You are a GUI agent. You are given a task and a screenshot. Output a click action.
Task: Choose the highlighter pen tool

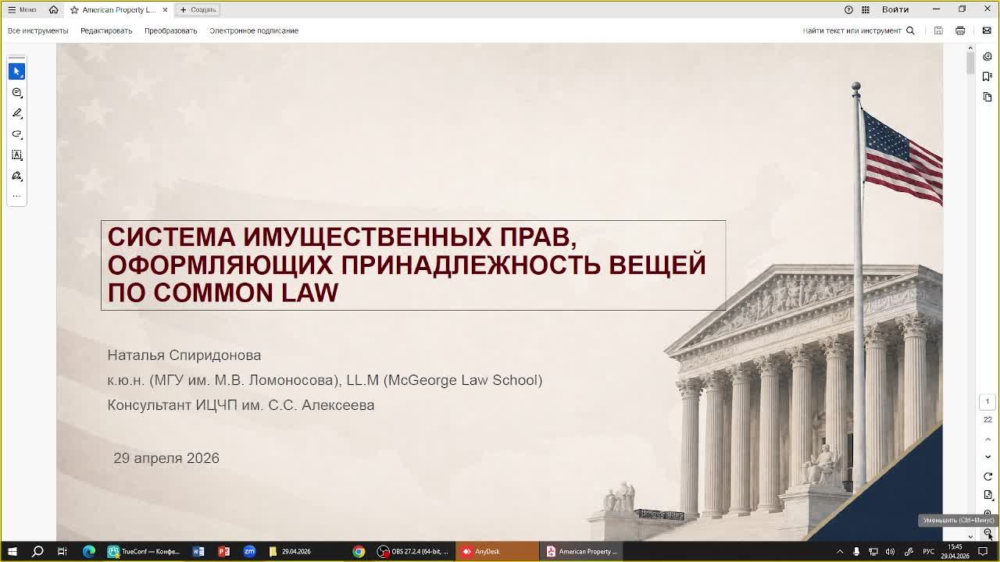[x=16, y=113]
